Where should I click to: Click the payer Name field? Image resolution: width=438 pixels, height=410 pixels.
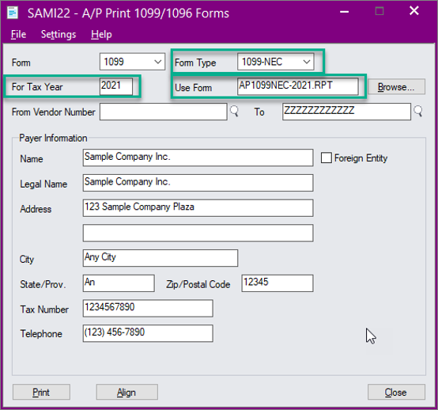pyautogui.click(x=198, y=158)
